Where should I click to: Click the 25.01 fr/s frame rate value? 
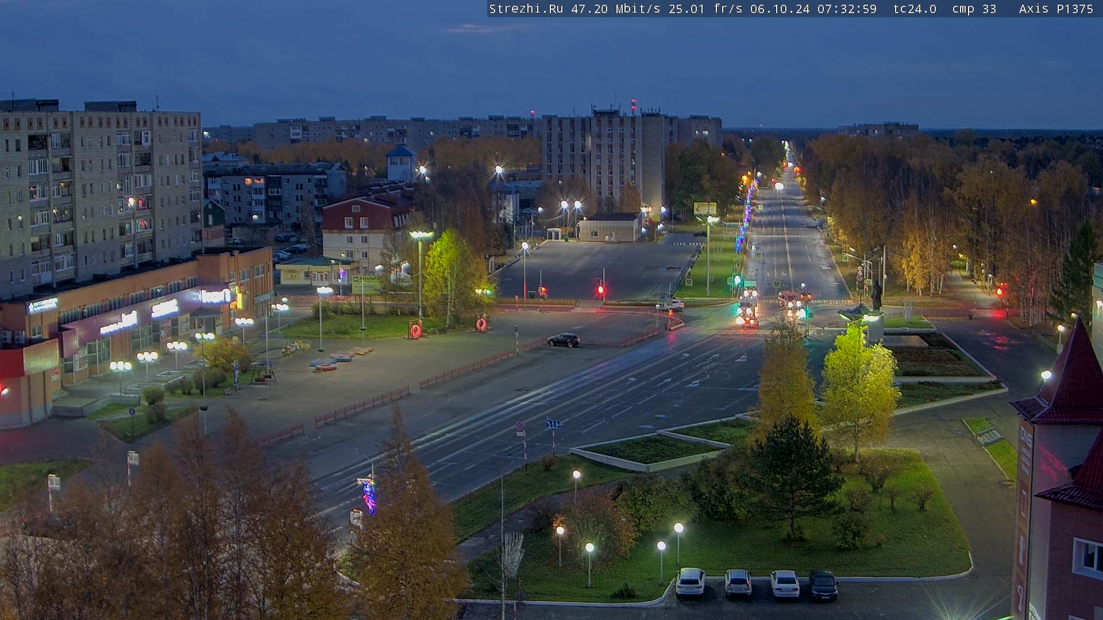tap(705, 9)
